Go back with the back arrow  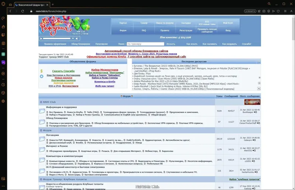pyautogui.click(x=11, y=11)
